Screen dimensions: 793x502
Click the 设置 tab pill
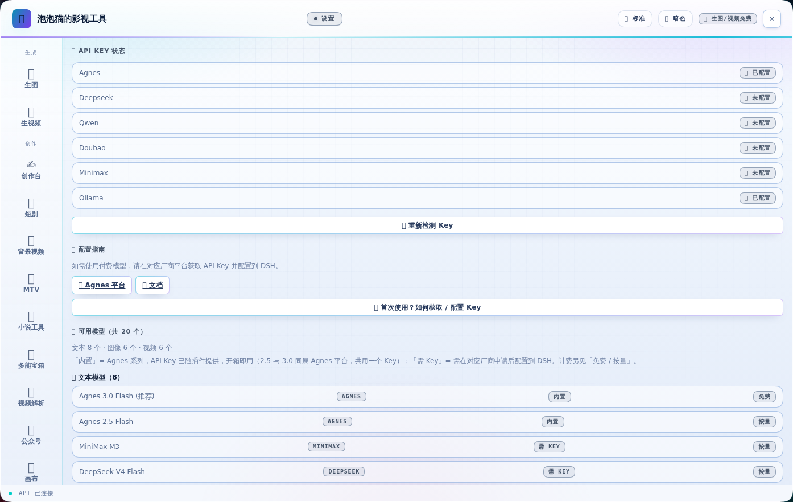(x=324, y=19)
